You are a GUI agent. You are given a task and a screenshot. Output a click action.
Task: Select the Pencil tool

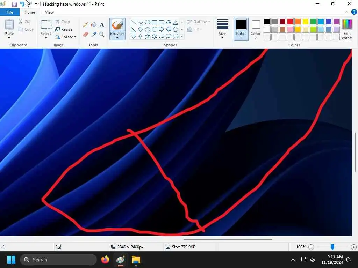tap(85, 24)
